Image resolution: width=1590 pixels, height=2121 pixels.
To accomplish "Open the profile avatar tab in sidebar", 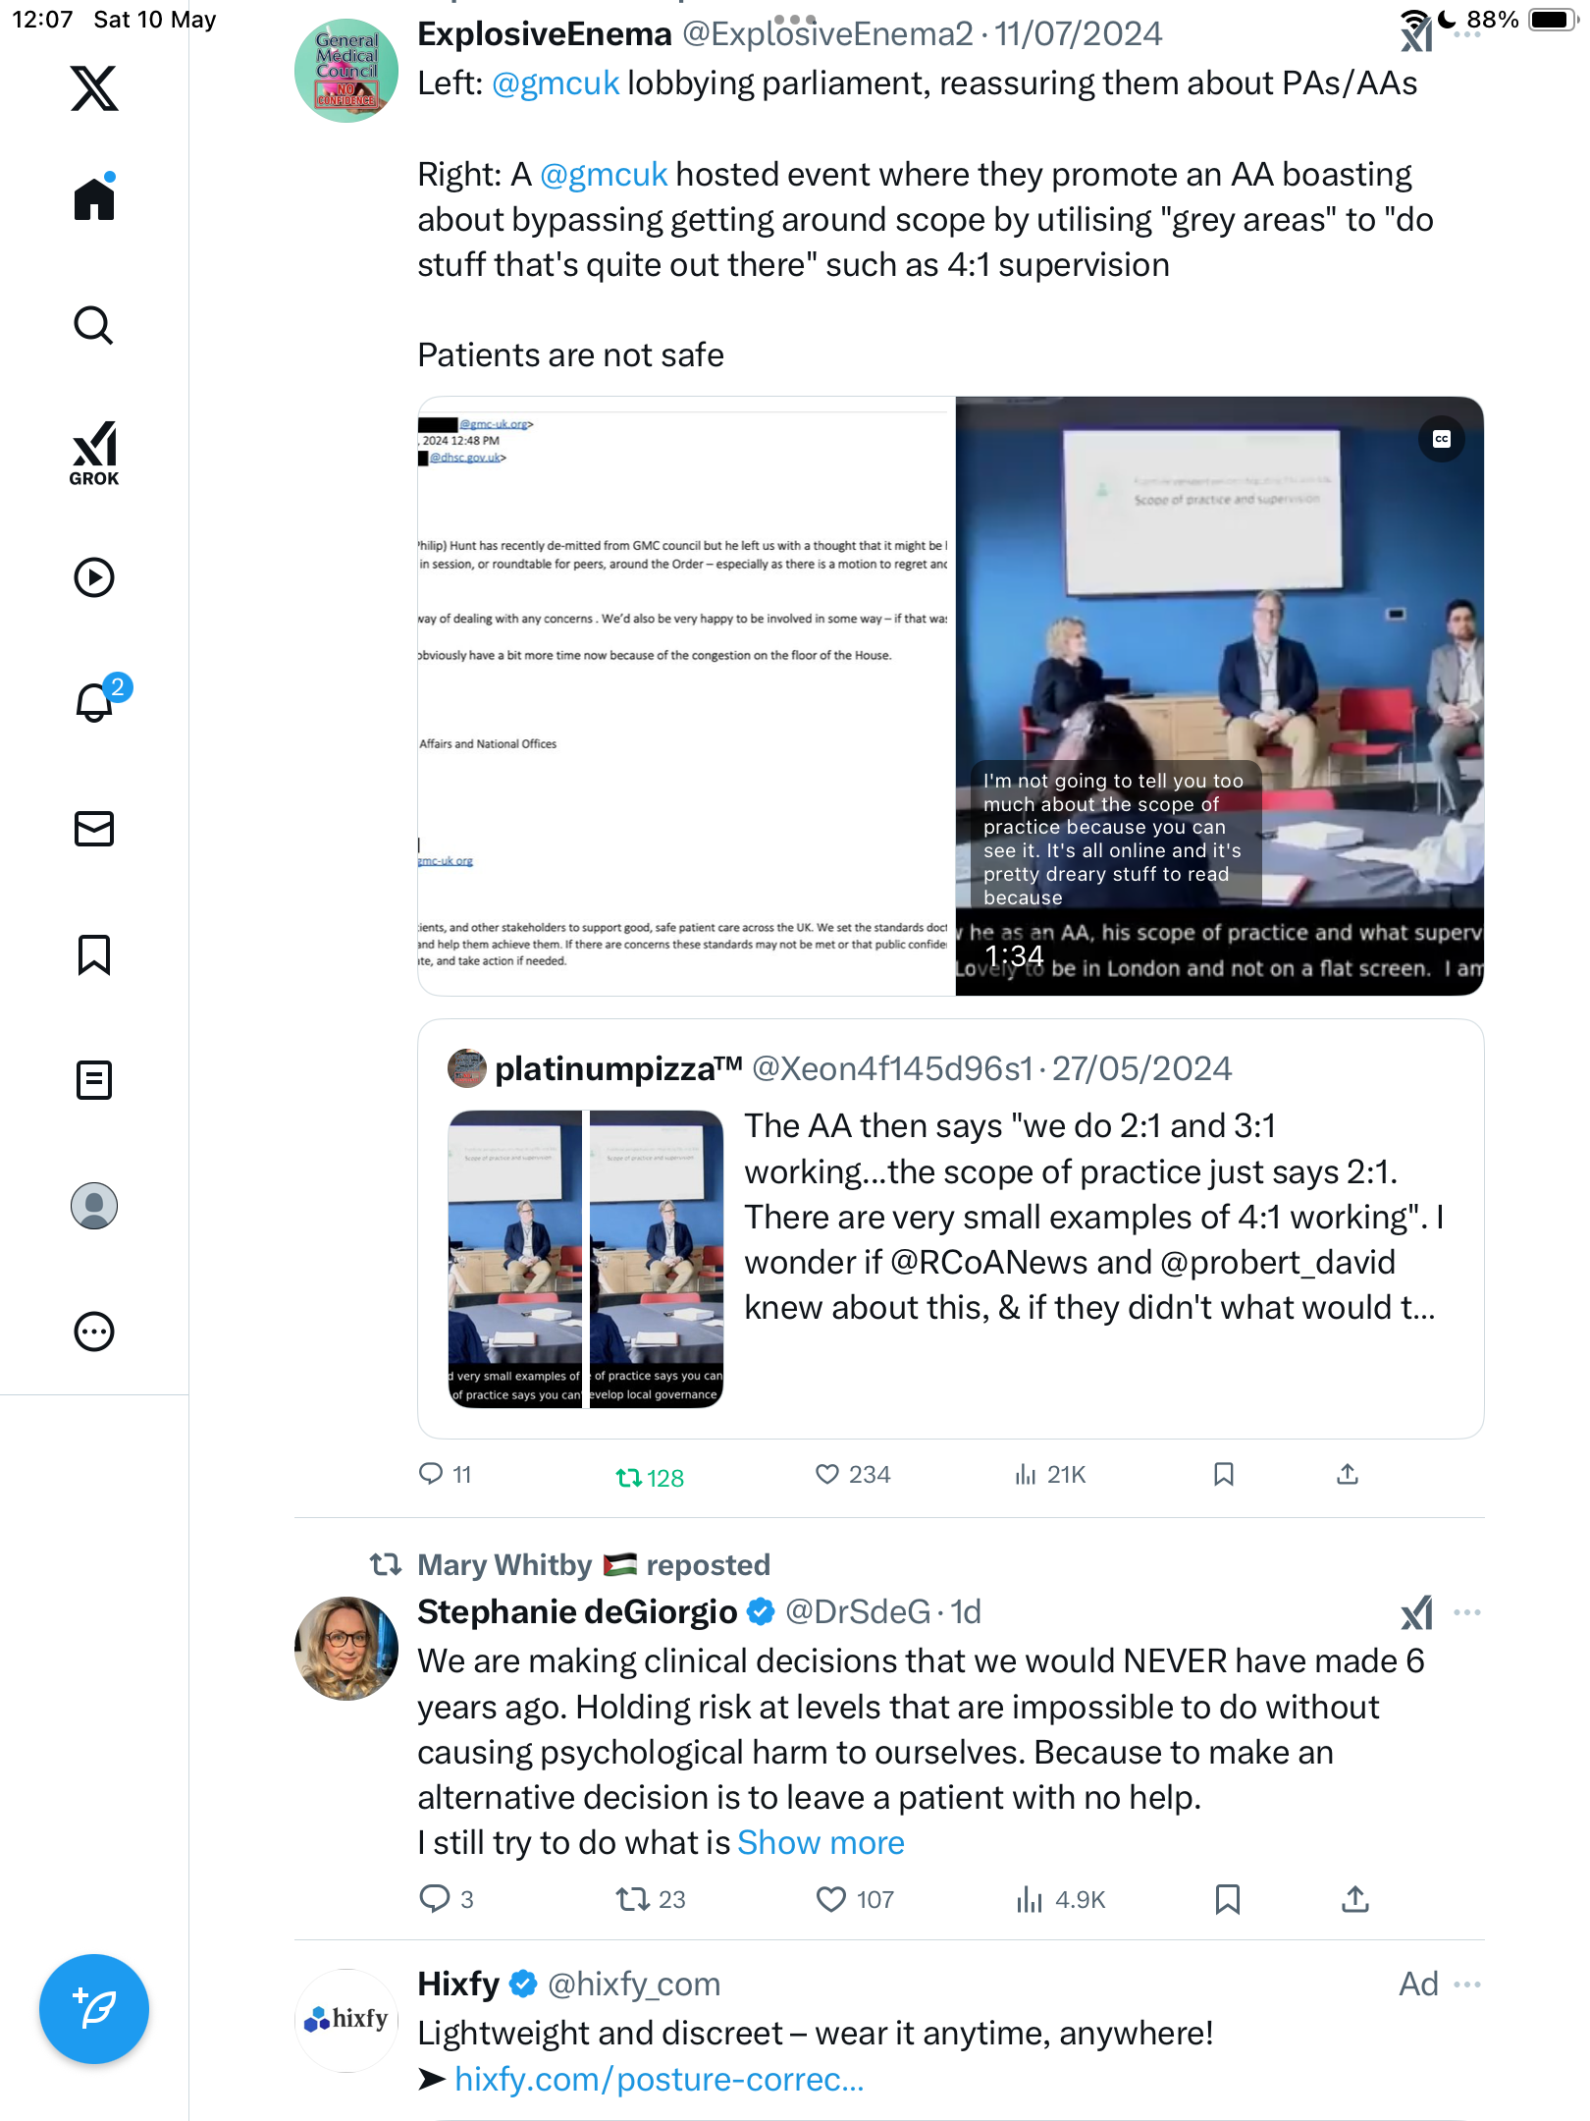I will [94, 1206].
